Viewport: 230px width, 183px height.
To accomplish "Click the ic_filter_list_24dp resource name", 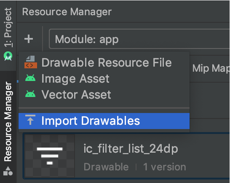I will coord(131,148).
